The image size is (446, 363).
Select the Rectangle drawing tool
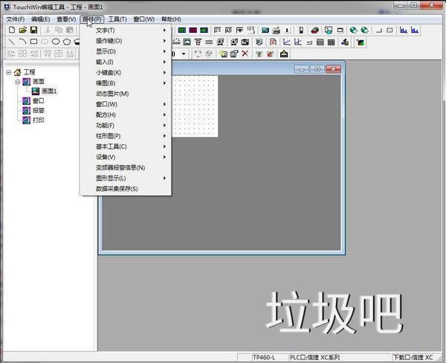tap(33, 42)
